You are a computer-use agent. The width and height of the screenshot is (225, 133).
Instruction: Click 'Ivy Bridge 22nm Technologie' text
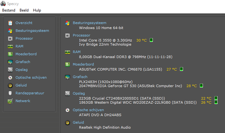[x=105, y=44]
